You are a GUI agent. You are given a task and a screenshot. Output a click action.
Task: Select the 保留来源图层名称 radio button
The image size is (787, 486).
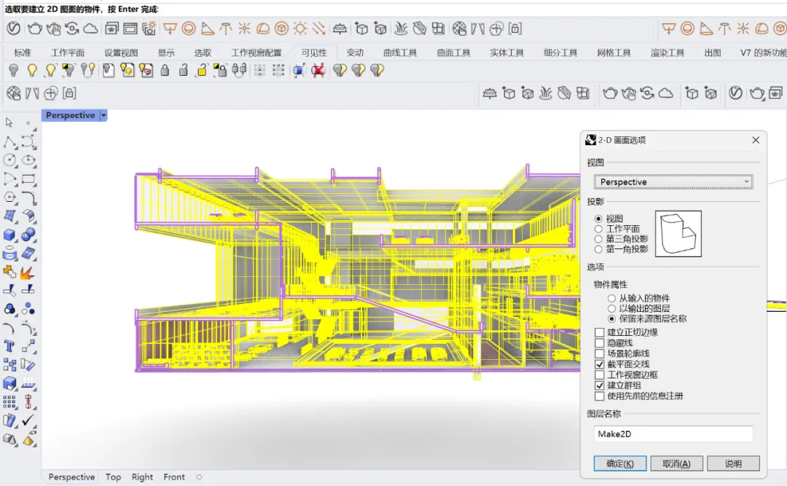pyautogui.click(x=611, y=319)
